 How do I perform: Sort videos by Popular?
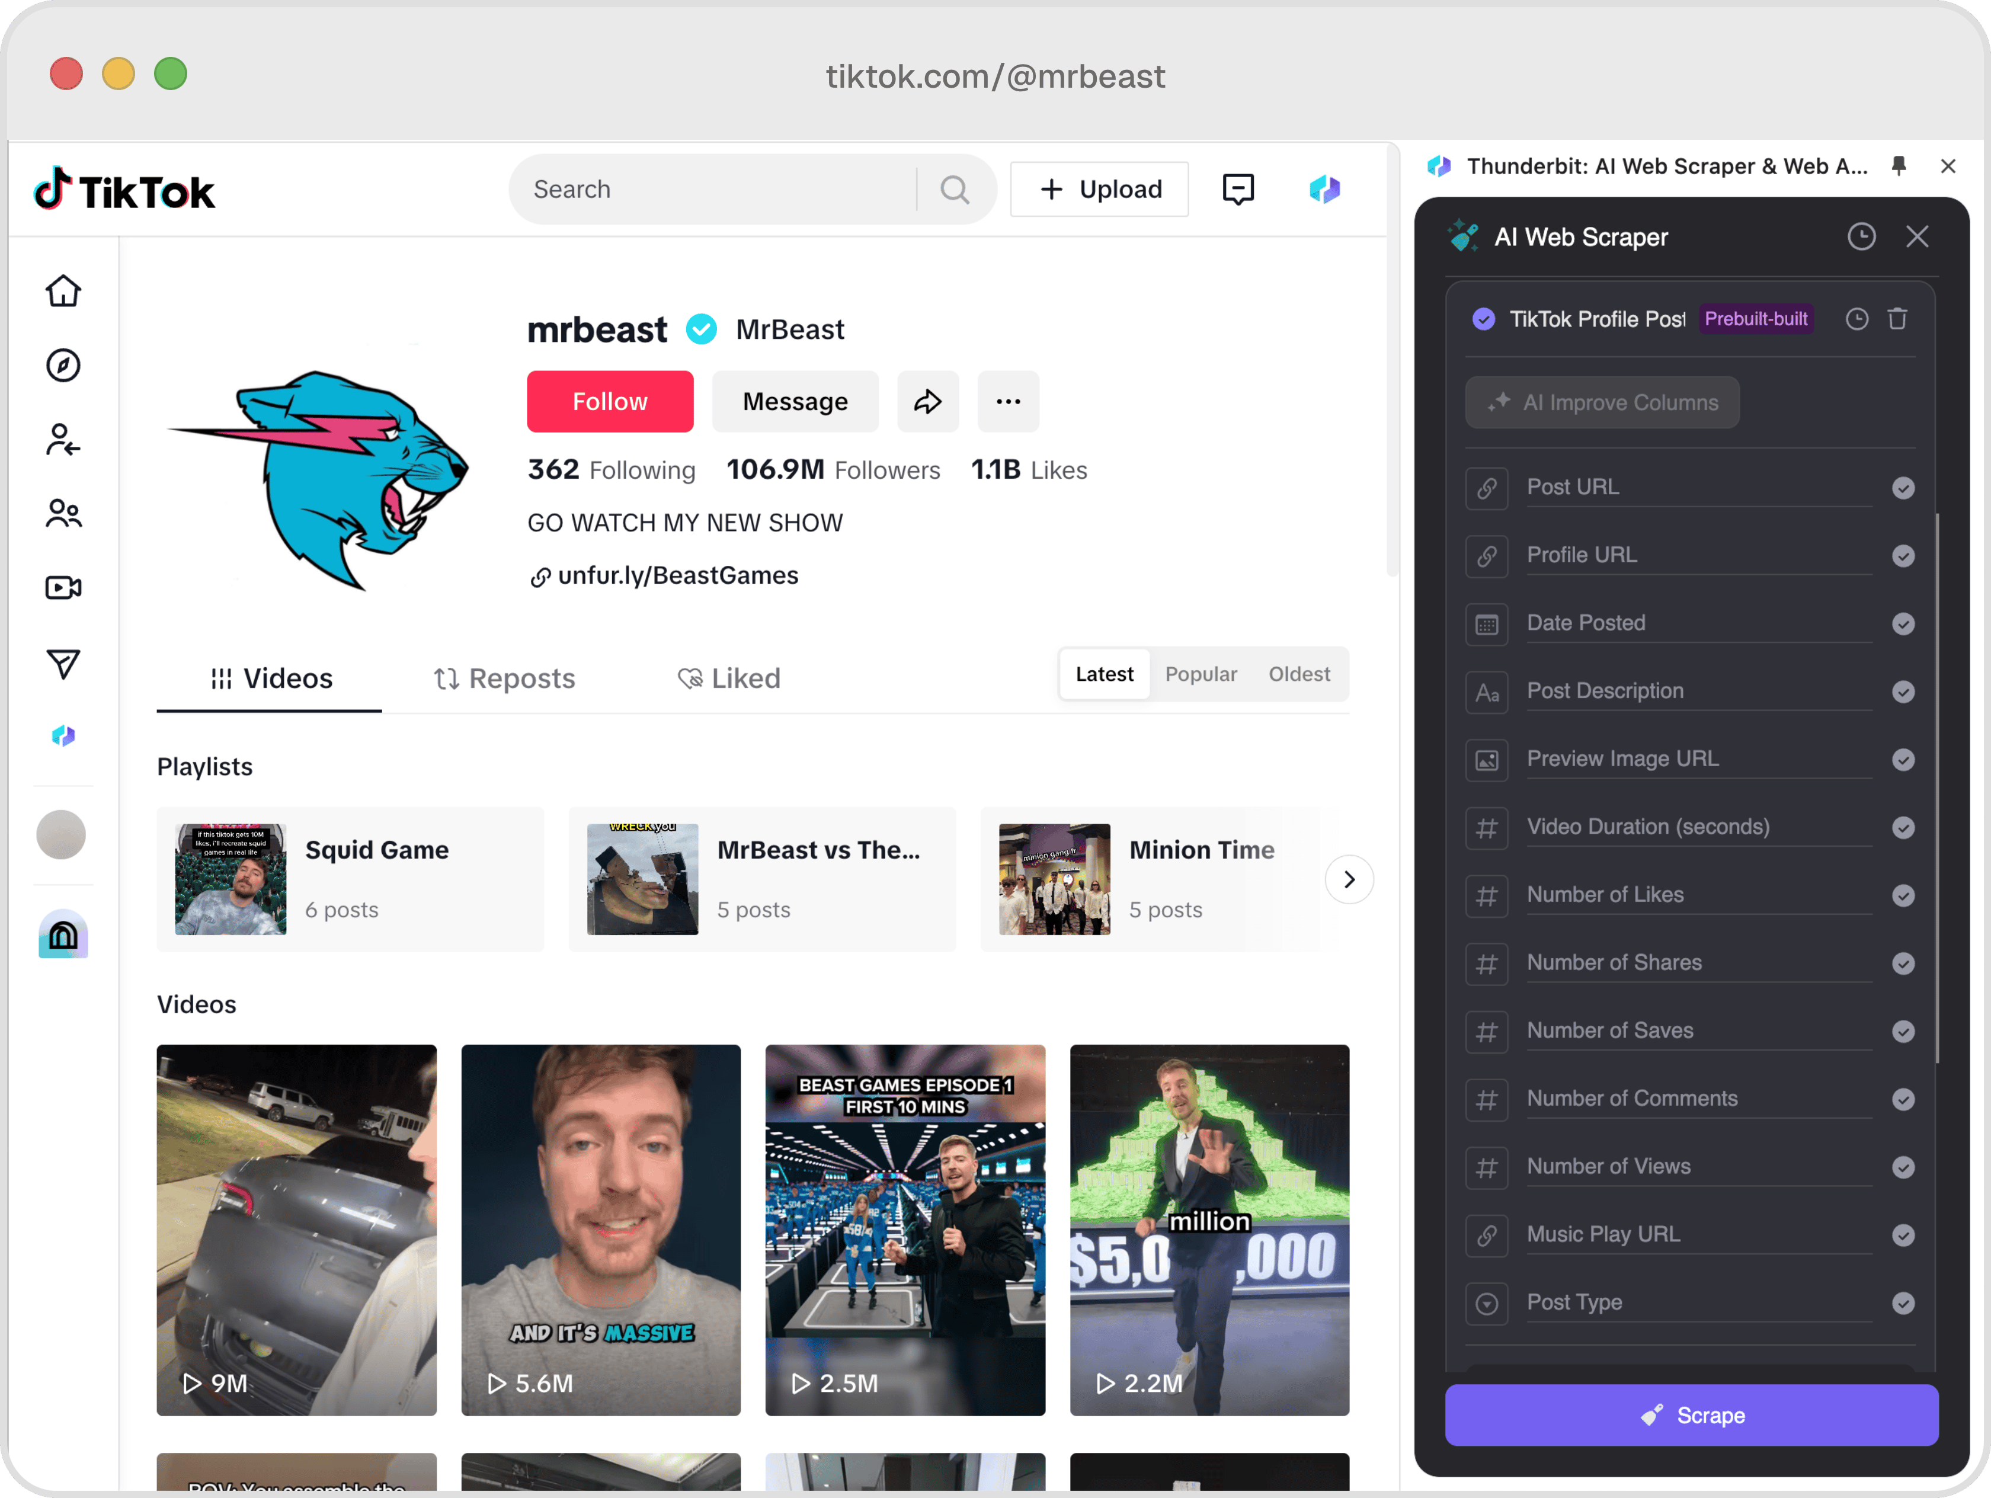pyautogui.click(x=1201, y=674)
